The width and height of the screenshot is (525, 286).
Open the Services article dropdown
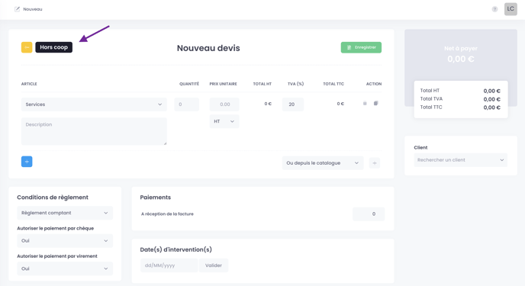click(94, 104)
